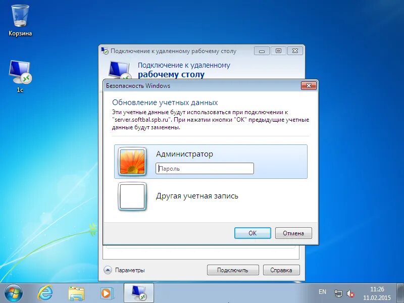Click the Администратор account name
The height and width of the screenshot is (303, 404).
(x=184, y=154)
